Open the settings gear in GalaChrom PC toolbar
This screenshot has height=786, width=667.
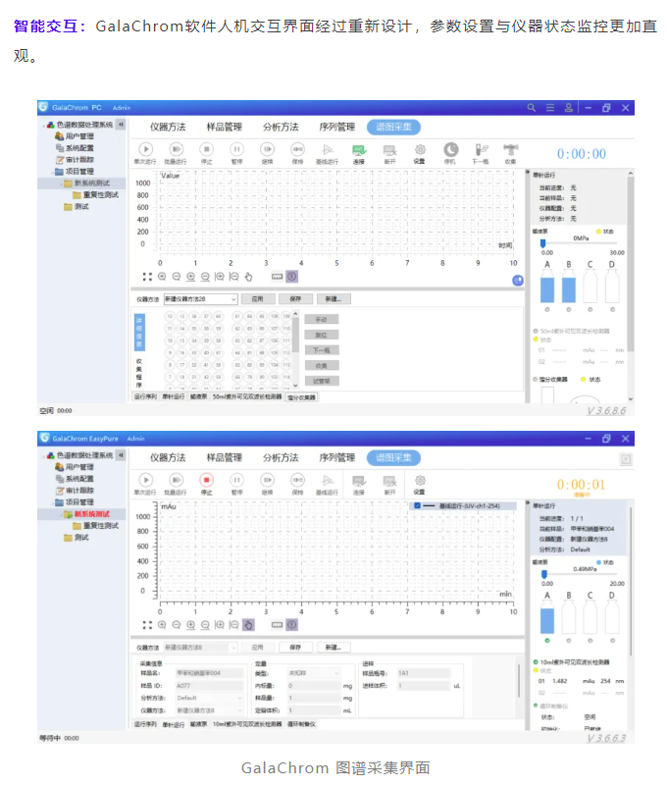click(420, 149)
